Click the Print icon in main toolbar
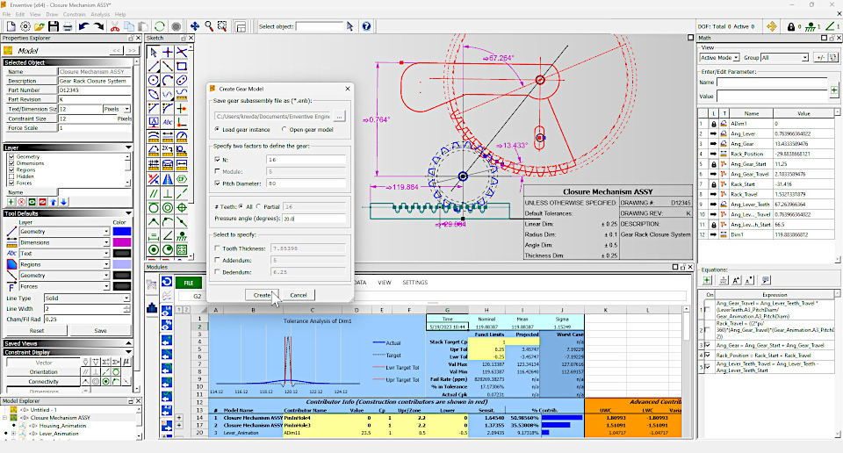The image size is (843, 453). tap(68, 26)
